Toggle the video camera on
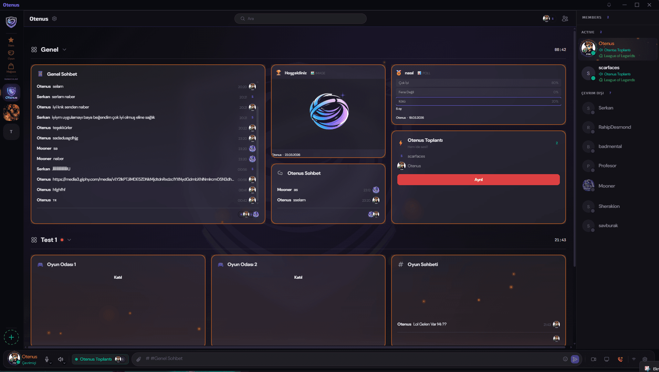Image resolution: width=659 pixels, height=372 pixels. 594,359
